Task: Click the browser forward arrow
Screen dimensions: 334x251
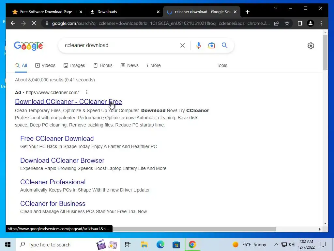Action: tap(23, 23)
